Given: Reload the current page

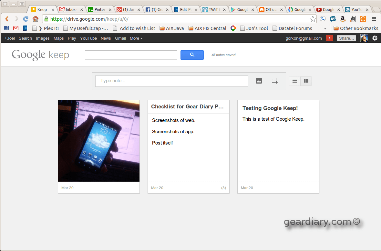Looking at the screenshot, I should pos(26,19).
